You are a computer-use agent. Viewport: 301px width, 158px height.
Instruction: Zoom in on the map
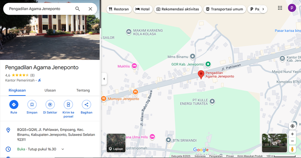coord(293,134)
